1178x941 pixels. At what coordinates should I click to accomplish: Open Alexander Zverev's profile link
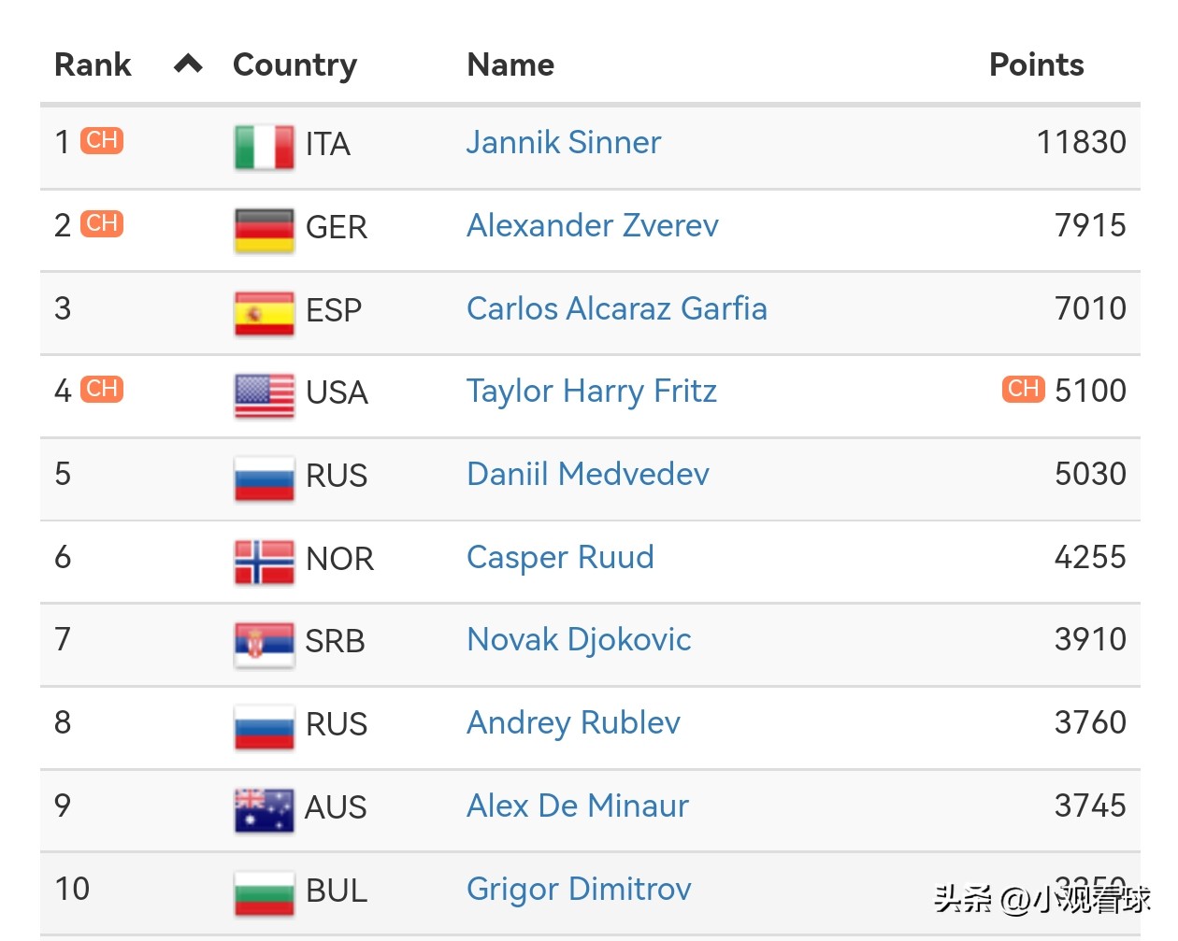[592, 225]
